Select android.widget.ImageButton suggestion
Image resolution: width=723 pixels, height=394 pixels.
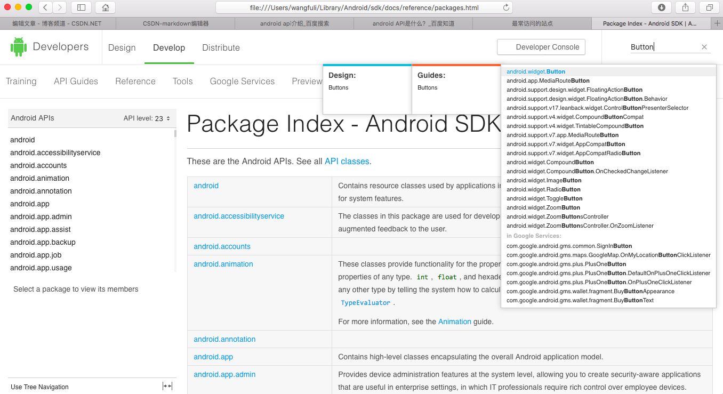608,180
